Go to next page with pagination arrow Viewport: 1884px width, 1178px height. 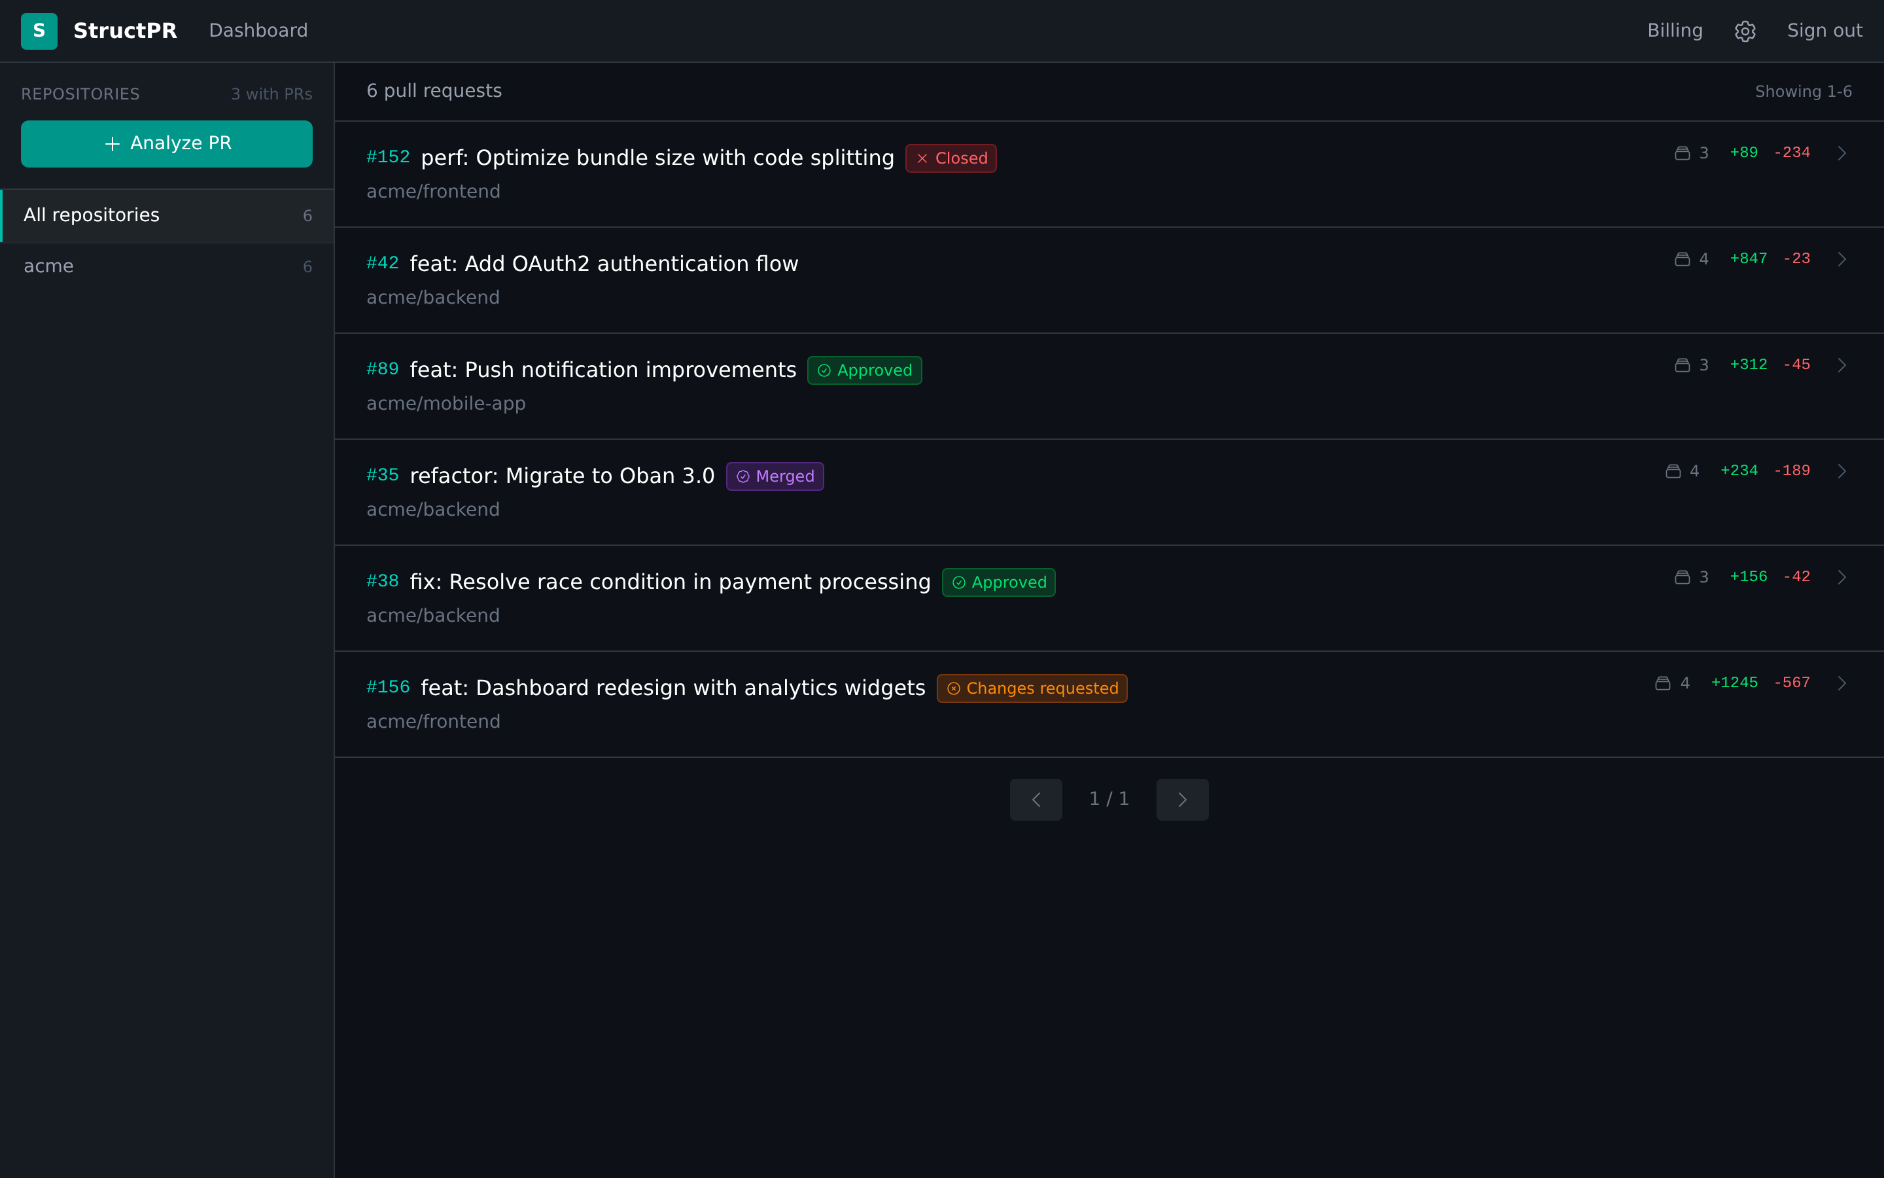click(x=1182, y=798)
